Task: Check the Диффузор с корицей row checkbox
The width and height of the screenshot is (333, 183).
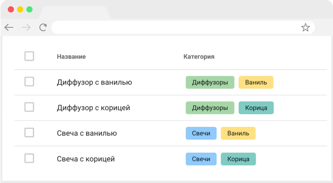Action: pos(29,107)
